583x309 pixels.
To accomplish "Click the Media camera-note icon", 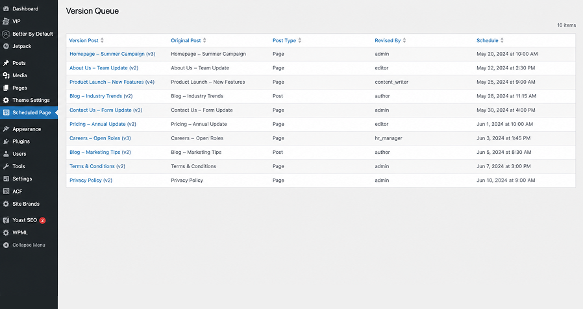I will coord(6,75).
